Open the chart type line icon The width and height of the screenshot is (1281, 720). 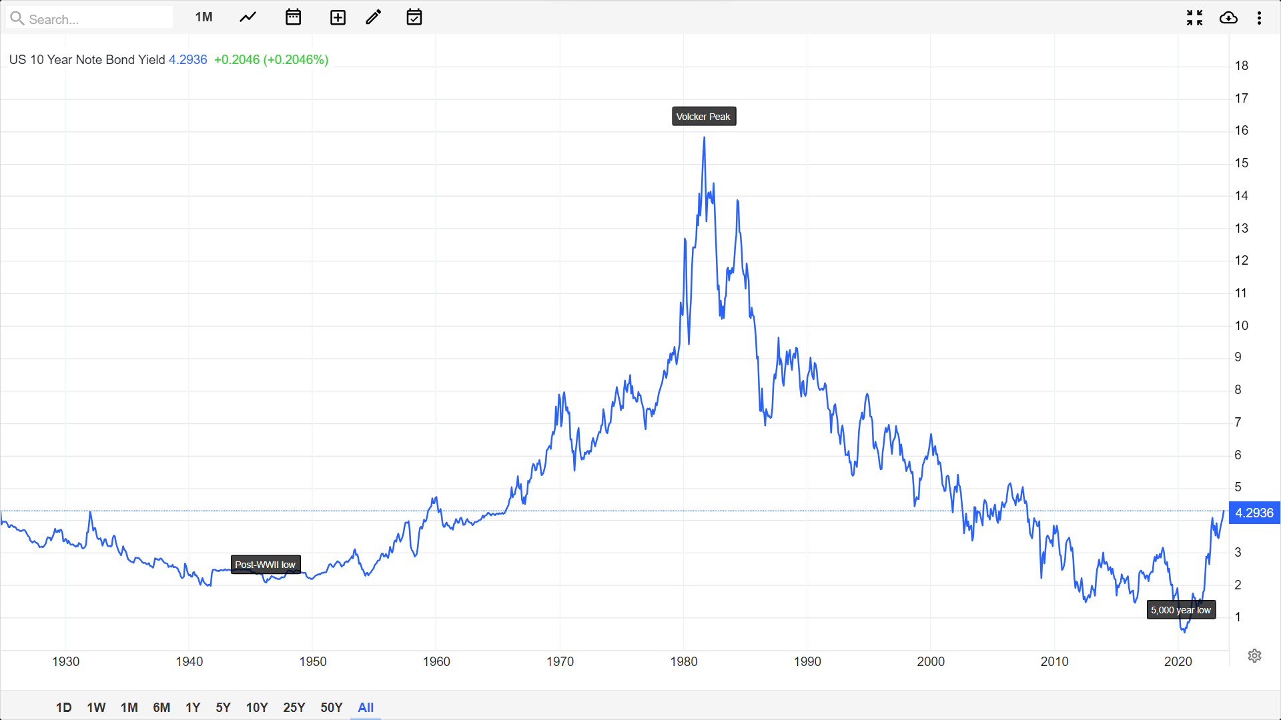tap(248, 17)
